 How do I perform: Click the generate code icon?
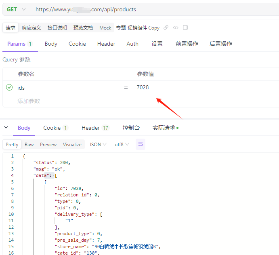pos(176,27)
